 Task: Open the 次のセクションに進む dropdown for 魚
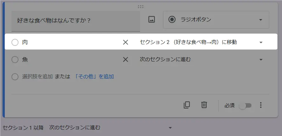pos(201,60)
